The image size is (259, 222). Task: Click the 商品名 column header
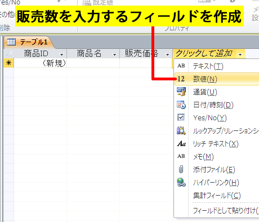click(93, 53)
